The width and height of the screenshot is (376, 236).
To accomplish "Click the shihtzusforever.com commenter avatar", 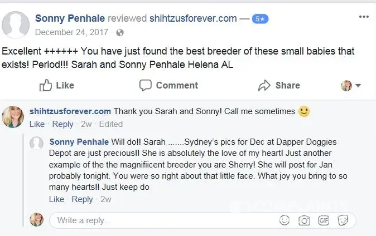I will click(x=13, y=116).
